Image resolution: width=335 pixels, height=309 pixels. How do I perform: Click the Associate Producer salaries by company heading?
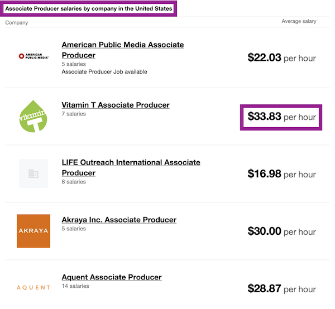[x=89, y=9]
